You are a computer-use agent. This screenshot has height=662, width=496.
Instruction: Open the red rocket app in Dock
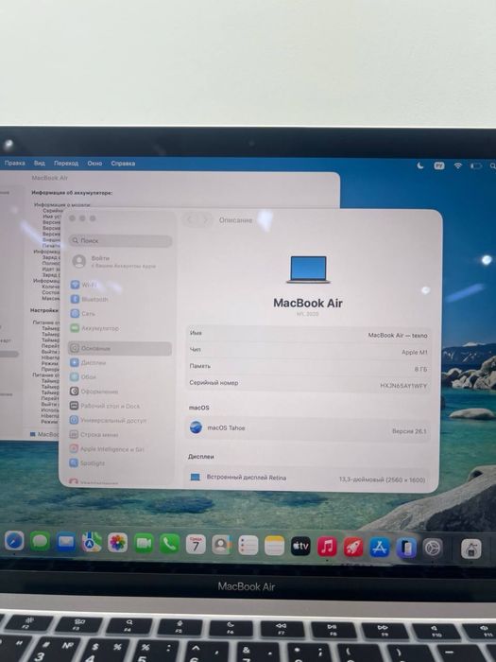point(353,548)
